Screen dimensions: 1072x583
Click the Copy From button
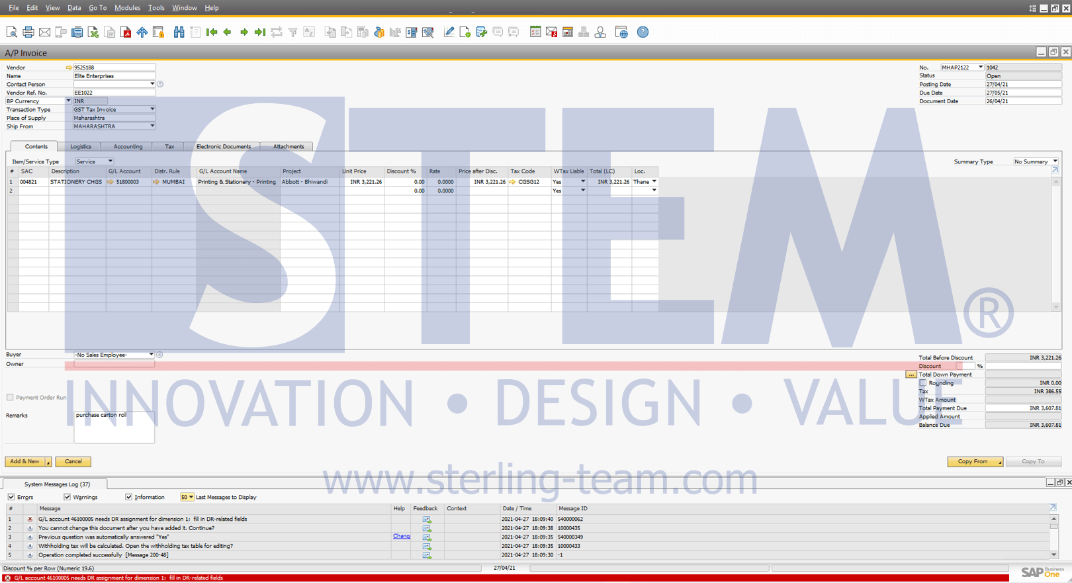(972, 462)
